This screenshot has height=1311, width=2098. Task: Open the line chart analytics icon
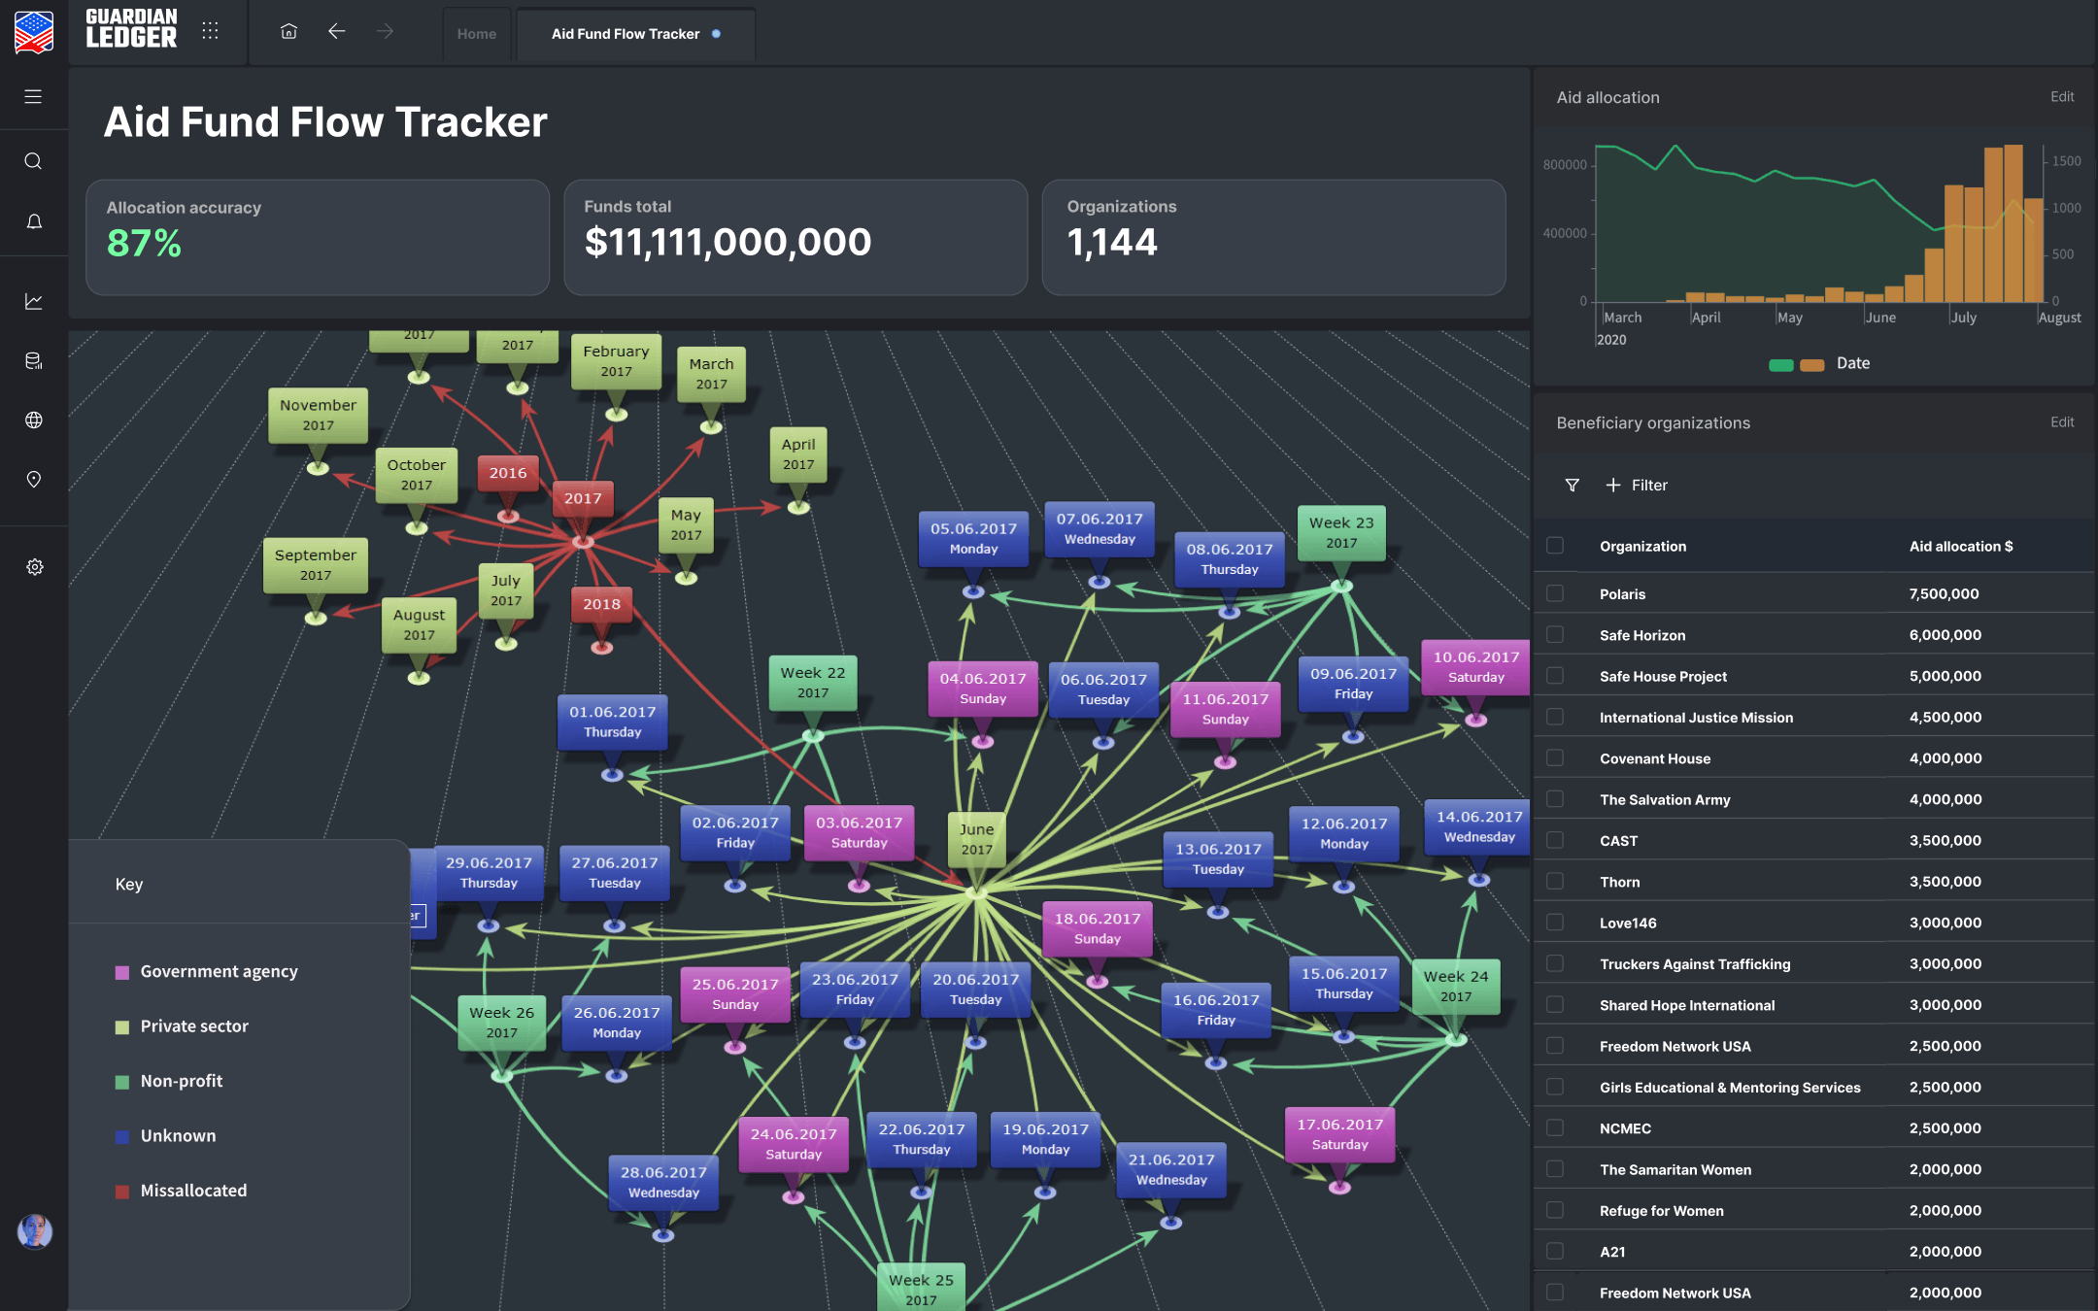[x=33, y=301]
